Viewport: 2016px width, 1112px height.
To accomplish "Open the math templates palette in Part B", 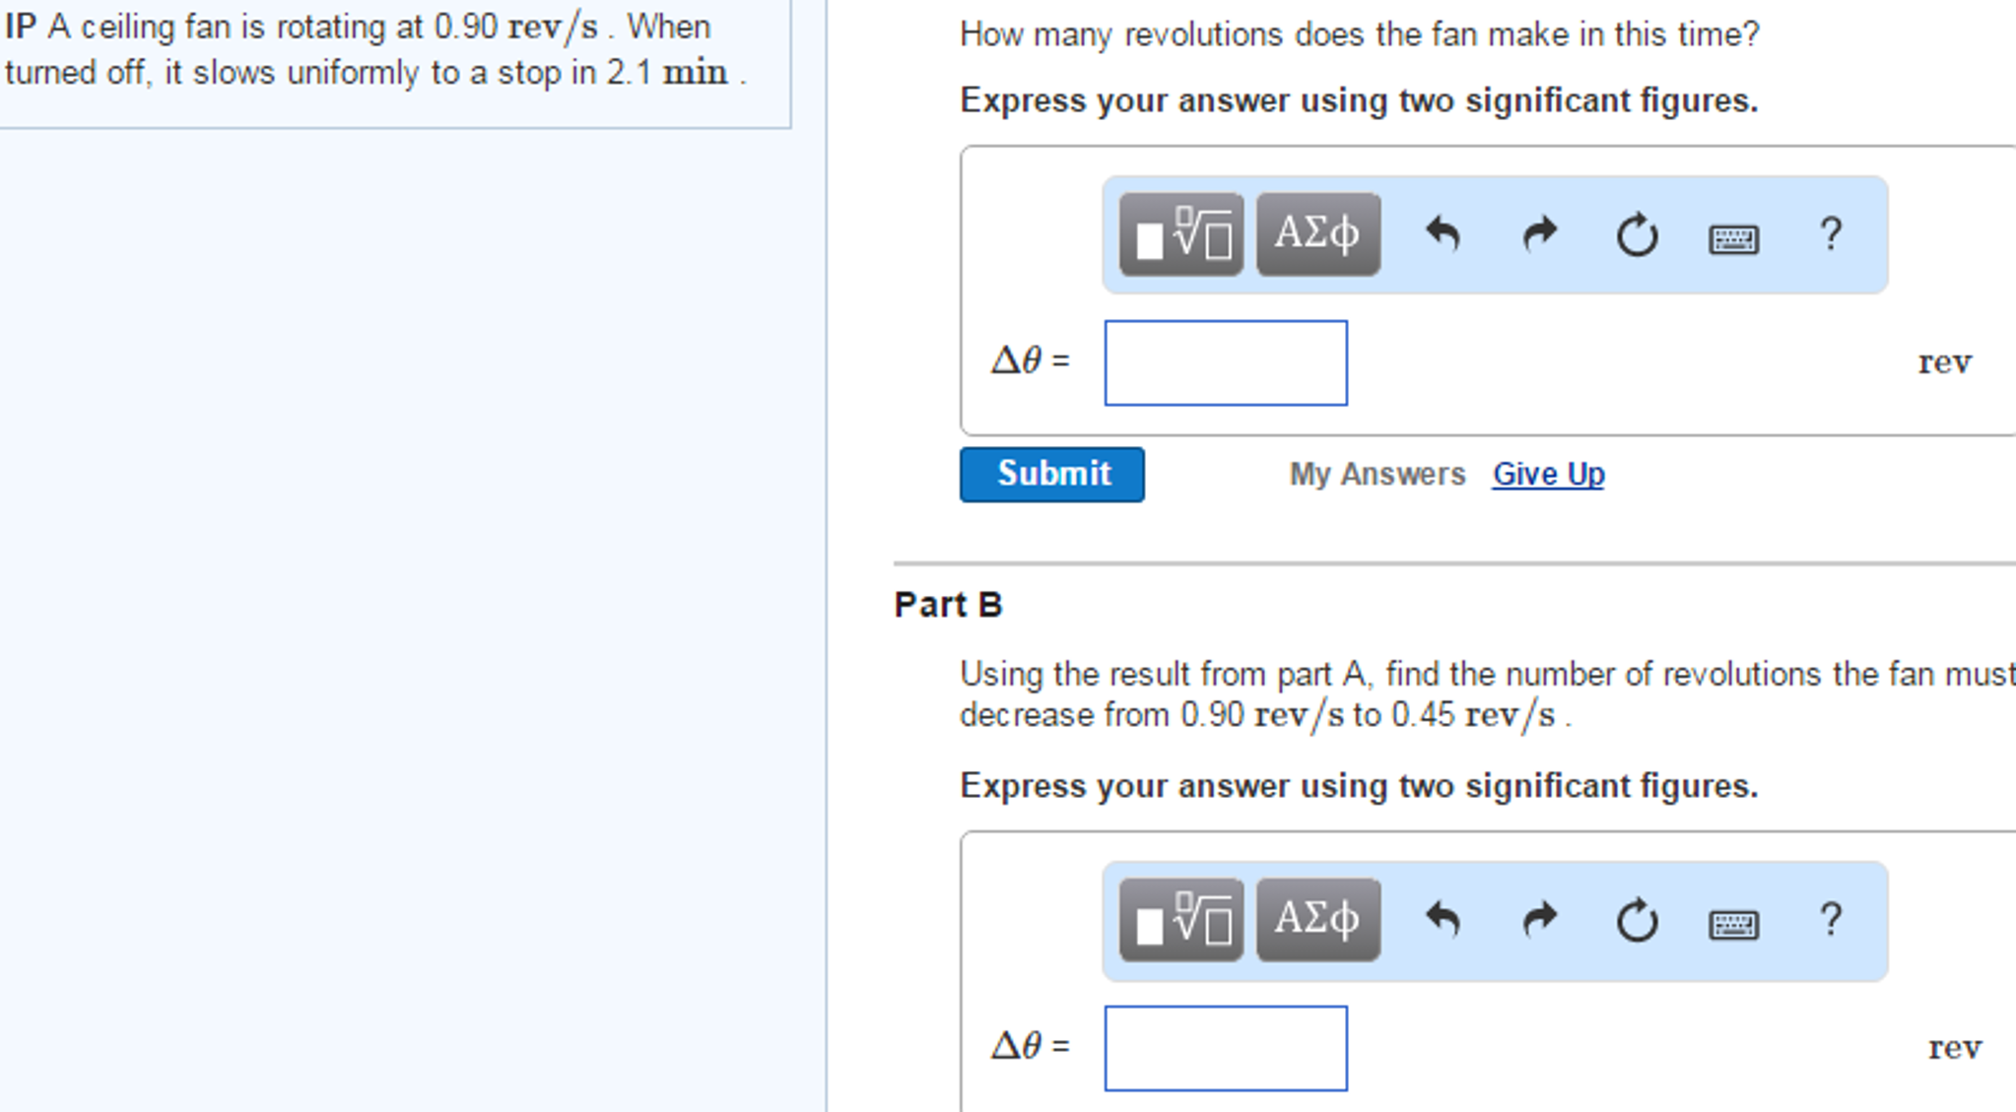I will tap(1179, 919).
